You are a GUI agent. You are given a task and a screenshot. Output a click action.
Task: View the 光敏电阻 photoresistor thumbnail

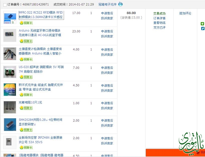(x=10, y=107)
